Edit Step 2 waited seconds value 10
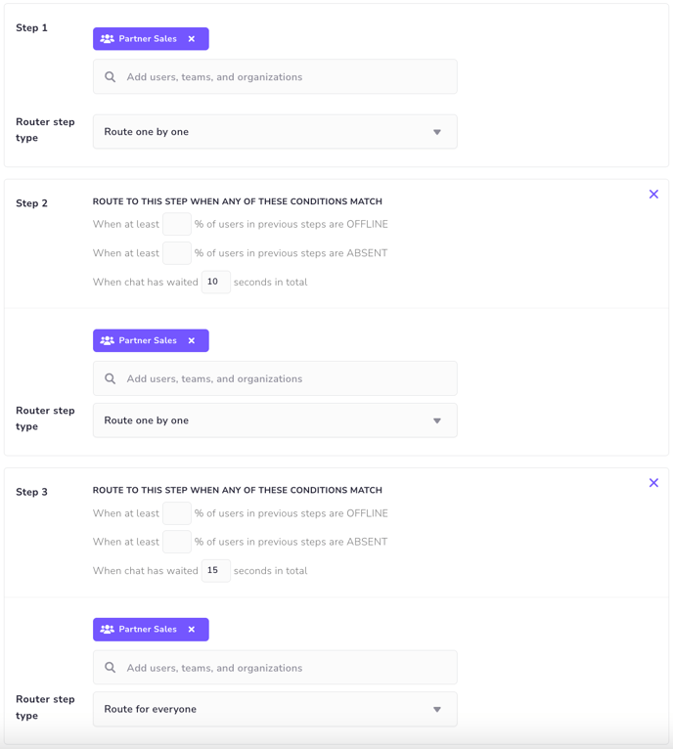Screen dimensions: 673x749 pos(215,282)
